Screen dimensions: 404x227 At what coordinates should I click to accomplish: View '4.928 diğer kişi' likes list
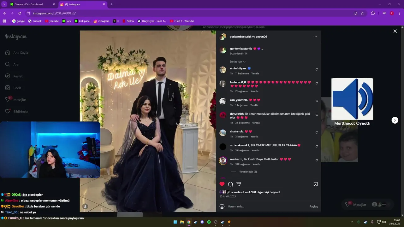click(x=259, y=192)
